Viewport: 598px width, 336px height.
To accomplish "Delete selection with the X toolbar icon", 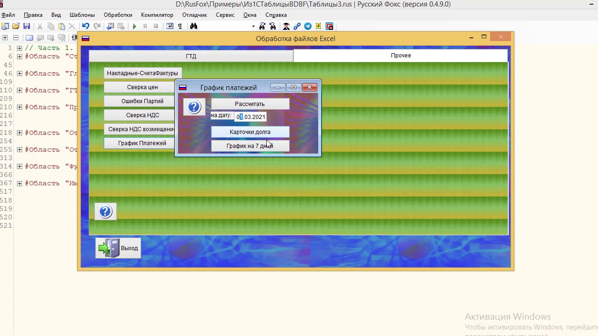I will 72,26.
